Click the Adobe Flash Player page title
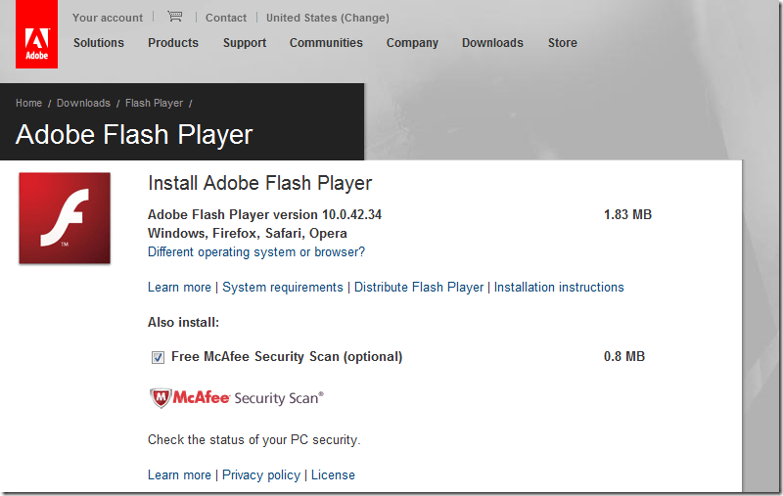 pyautogui.click(x=134, y=135)
